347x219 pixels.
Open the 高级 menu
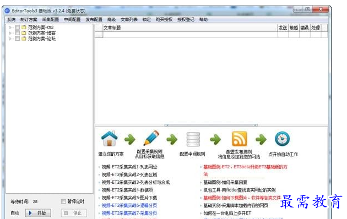click(x=111, y=19)
